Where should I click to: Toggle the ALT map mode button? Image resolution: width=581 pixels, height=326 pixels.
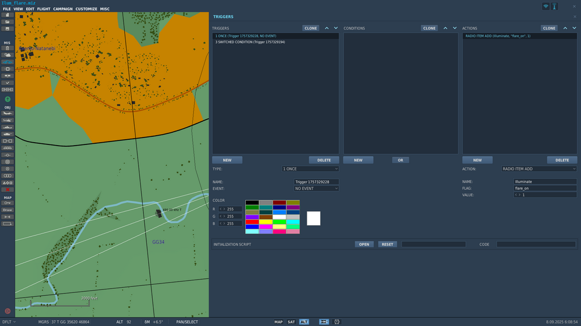coord(304,321)
